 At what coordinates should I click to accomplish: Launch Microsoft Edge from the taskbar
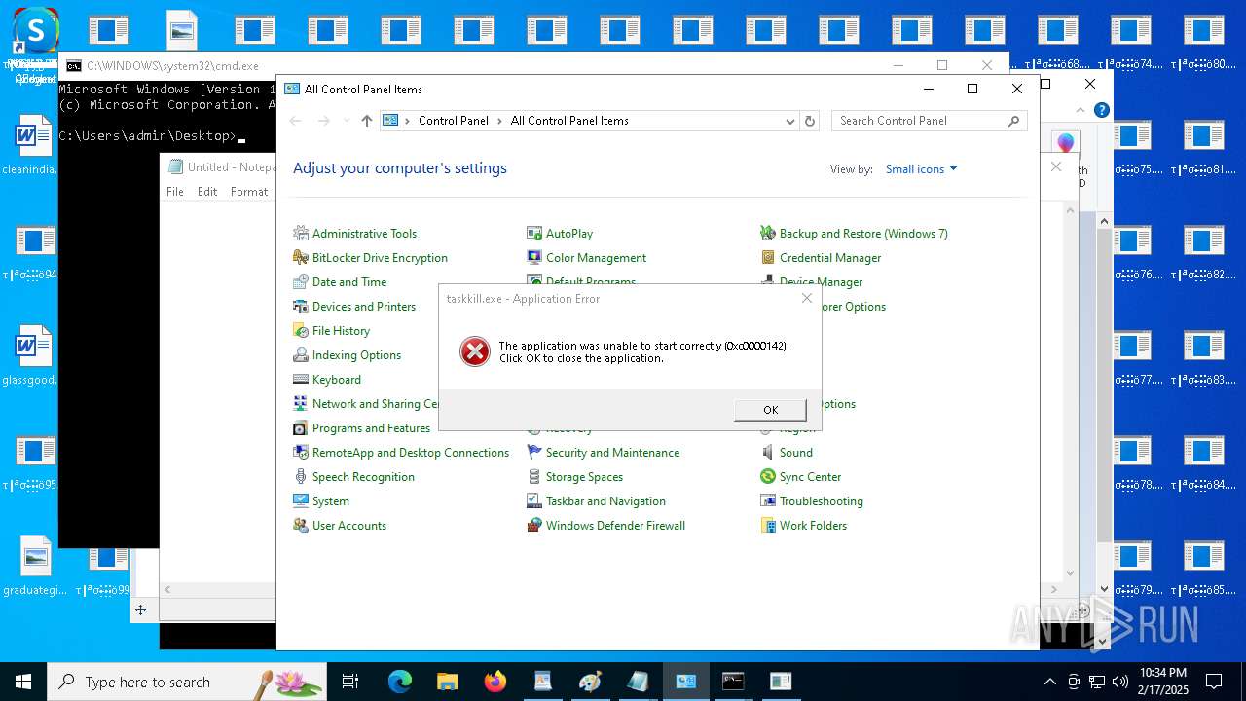pyautogui.click(x=400, y=682)
